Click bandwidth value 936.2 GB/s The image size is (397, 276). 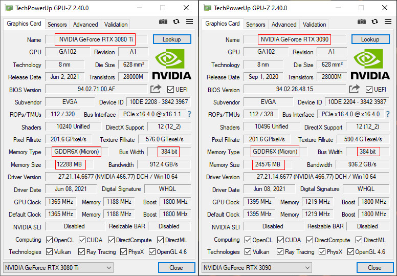pos(362,164)
